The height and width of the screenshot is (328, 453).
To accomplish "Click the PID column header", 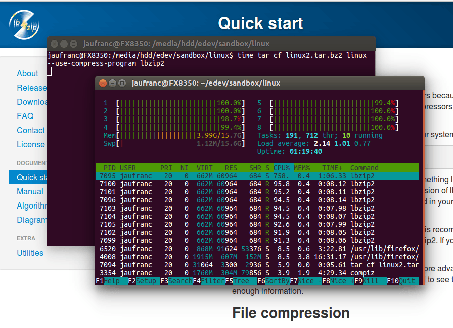I will [x=110, y=168].
